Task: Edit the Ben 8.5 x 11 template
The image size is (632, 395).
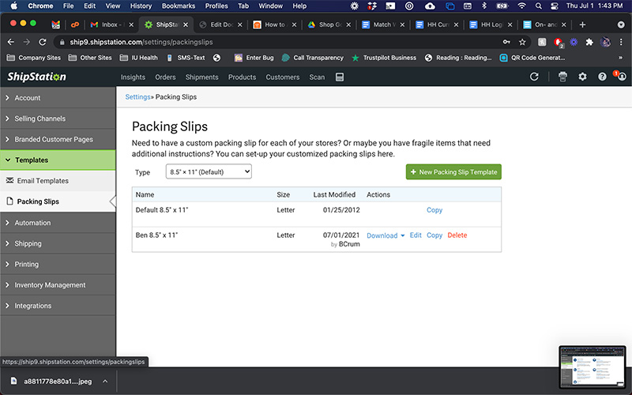Action: [416, 235]
